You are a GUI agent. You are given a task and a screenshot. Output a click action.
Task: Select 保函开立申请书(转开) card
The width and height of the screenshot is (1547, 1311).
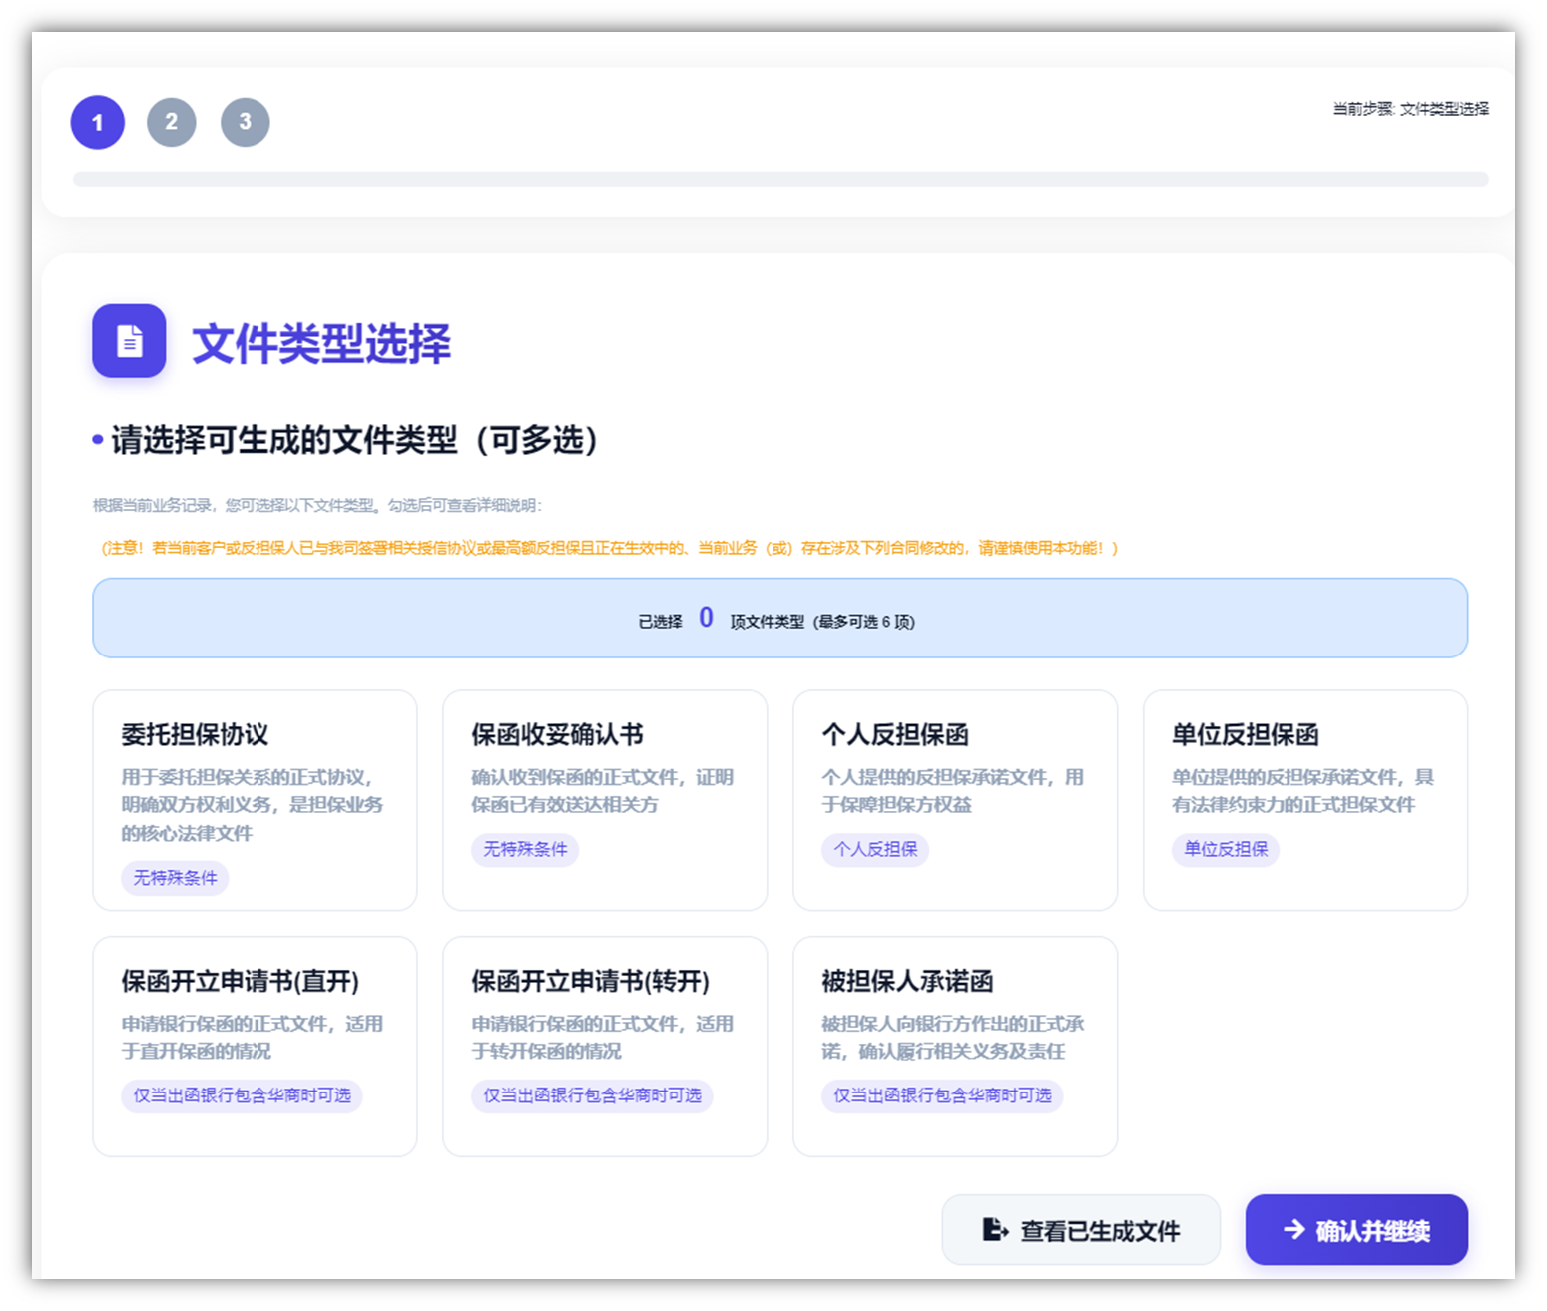tap(605, 1046)
